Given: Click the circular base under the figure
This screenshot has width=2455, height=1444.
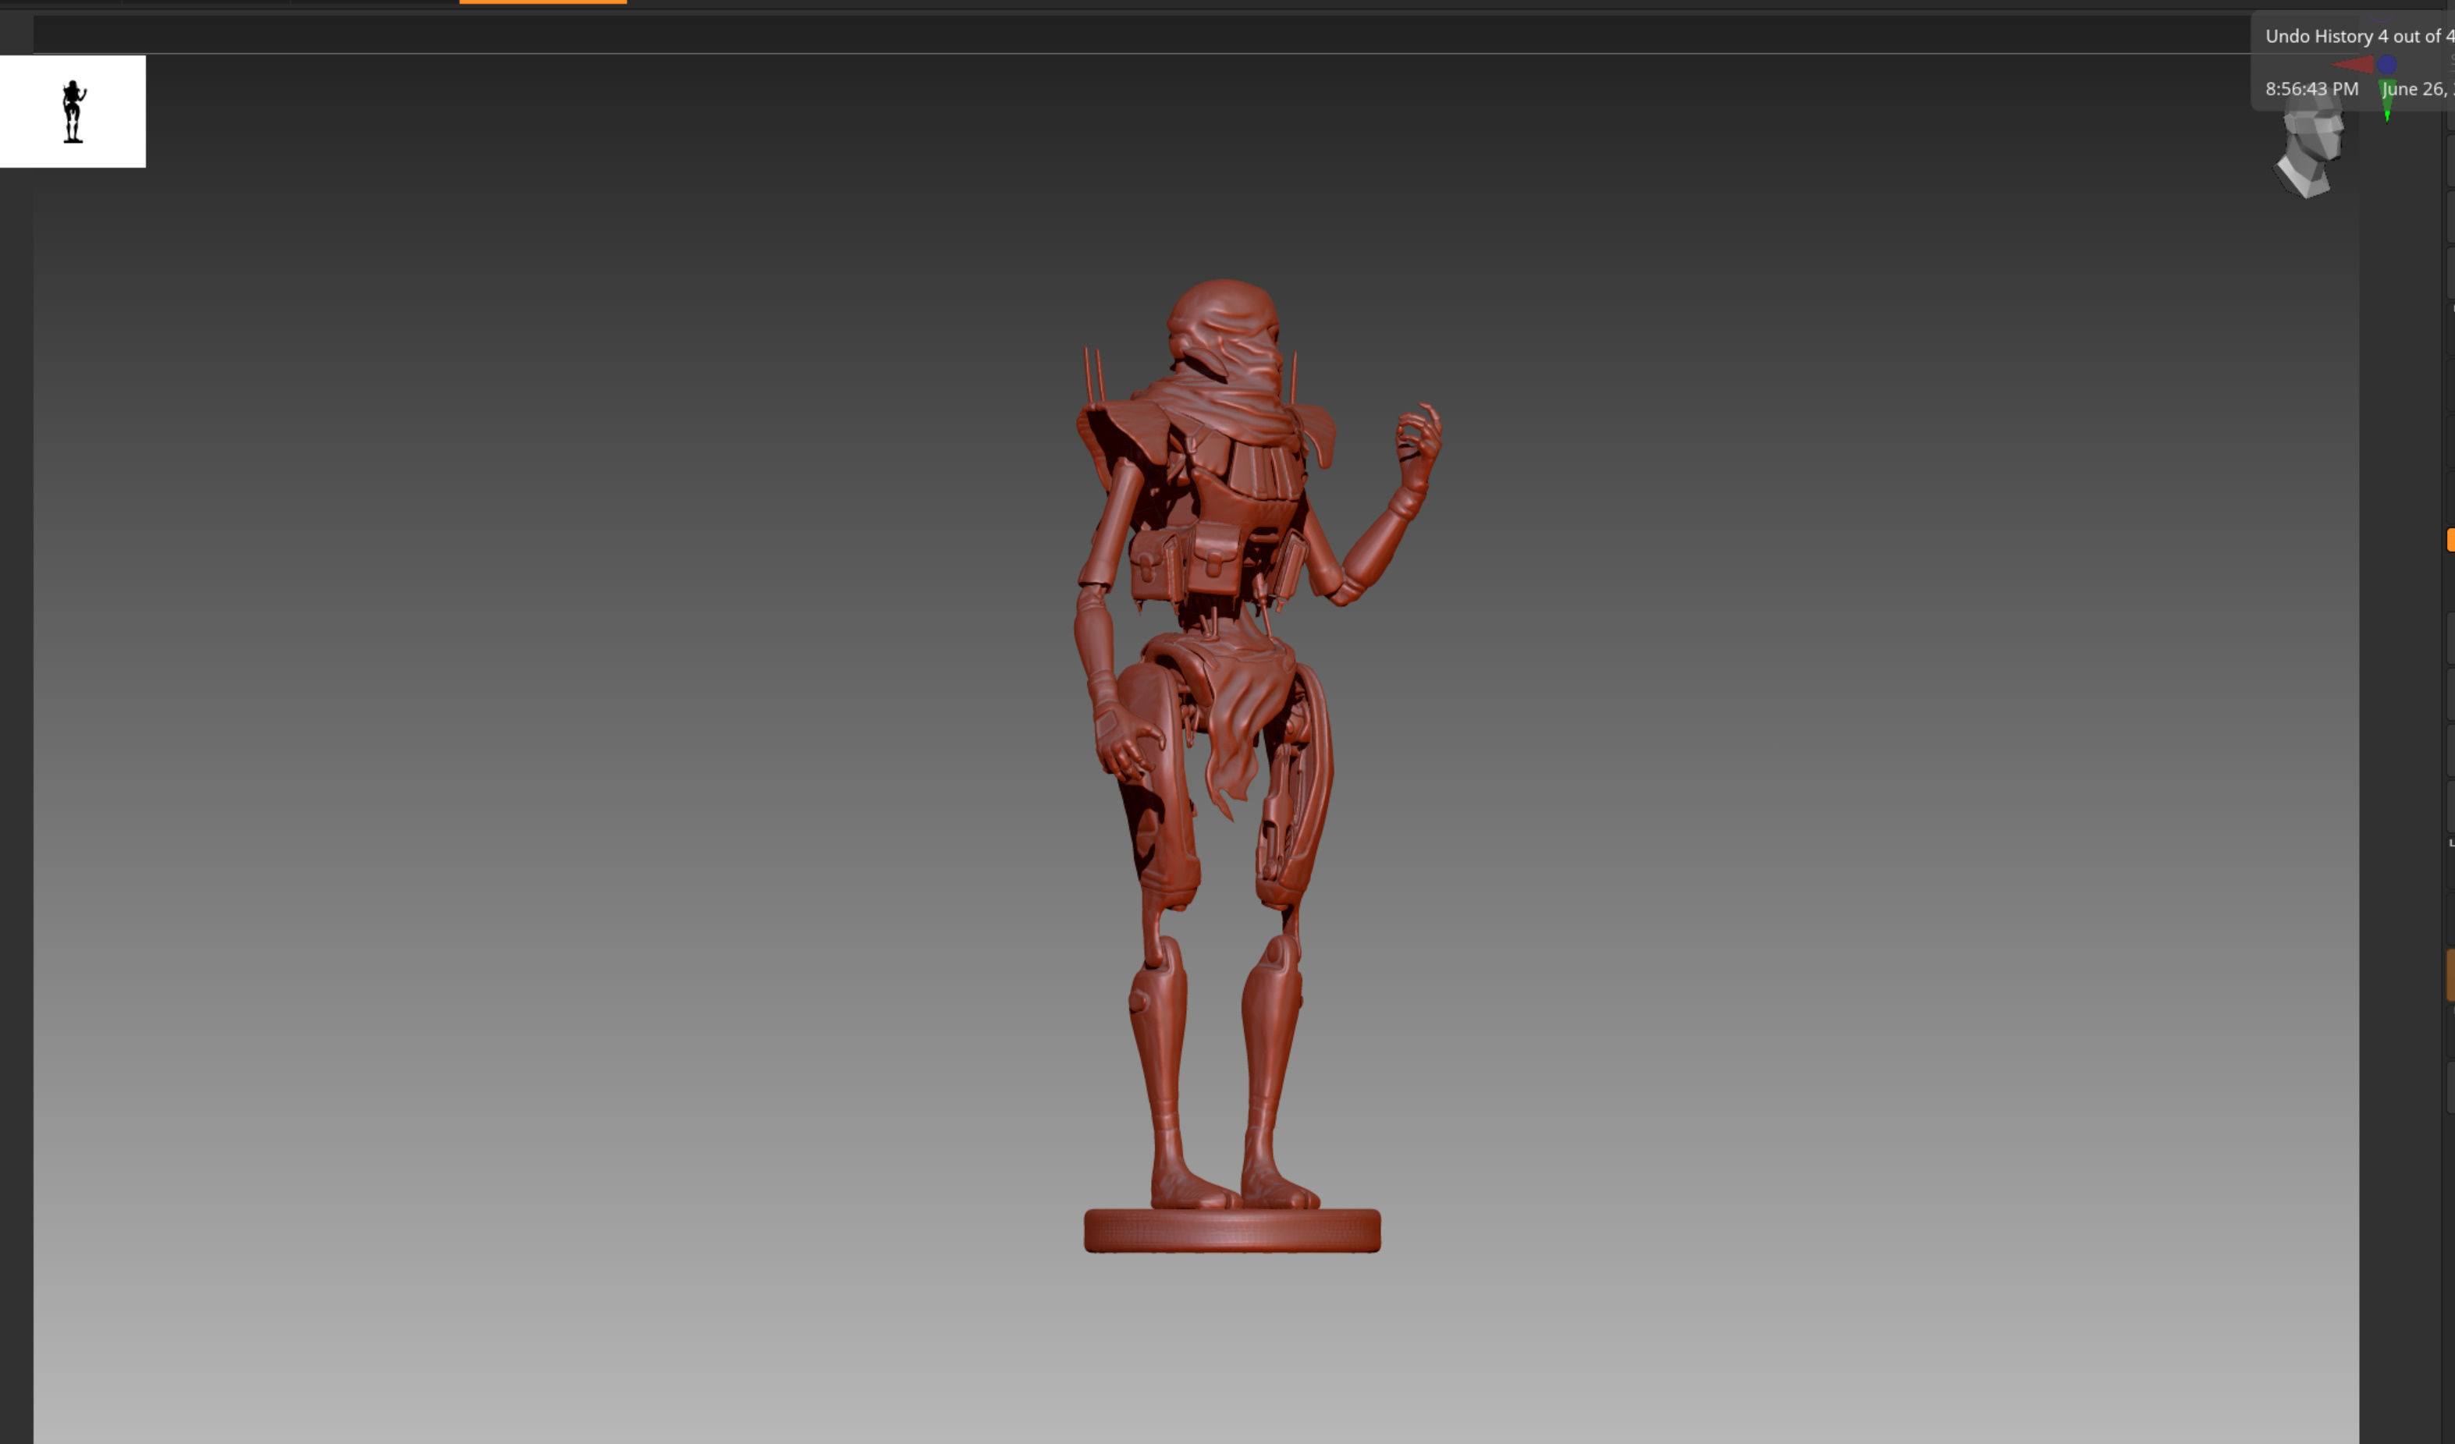Looking at the screenshot, I should click(x=1232, y=1231).
